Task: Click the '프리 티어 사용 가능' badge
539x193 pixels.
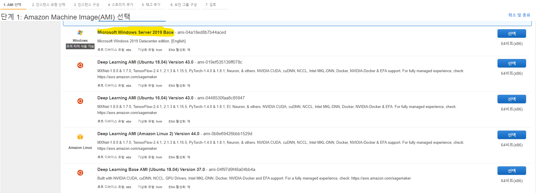Action: [x=80, y=46]
